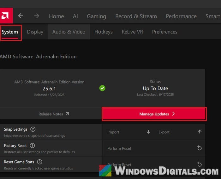Click 'Restores all user settings' description
The height and width of the screenshot is (179, 221).
point(39,152)
